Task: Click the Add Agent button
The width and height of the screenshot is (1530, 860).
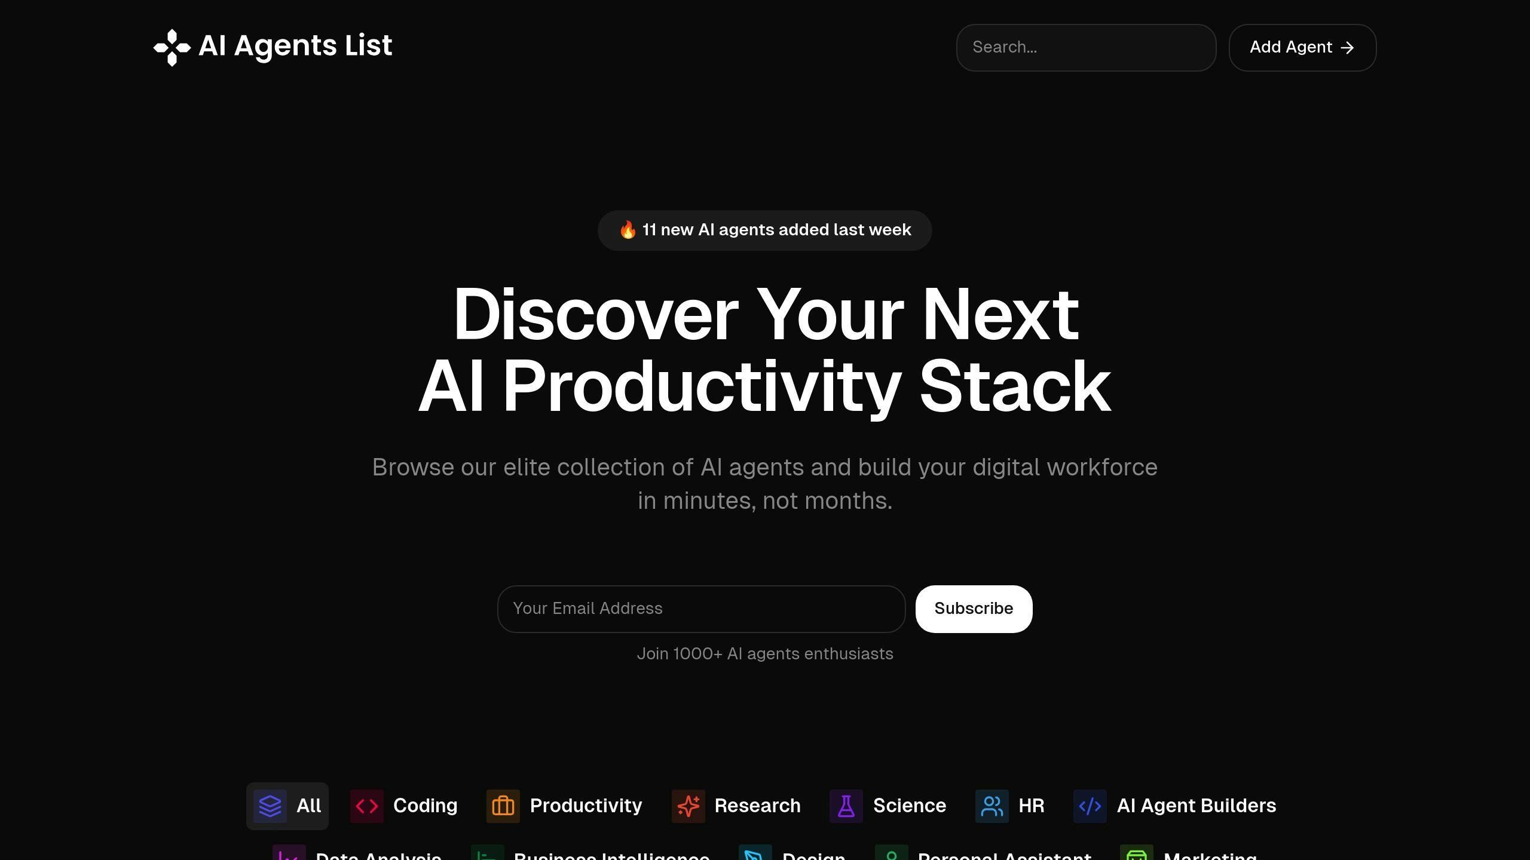Action: (x=1302, y=47)
